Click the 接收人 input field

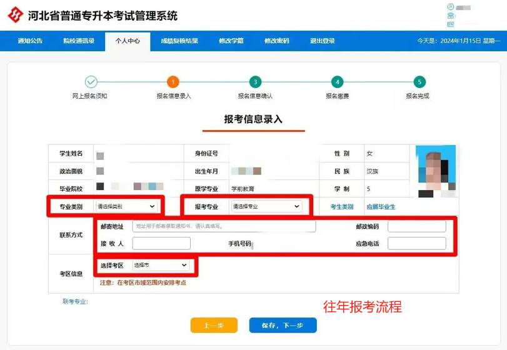tap(161, 243)
